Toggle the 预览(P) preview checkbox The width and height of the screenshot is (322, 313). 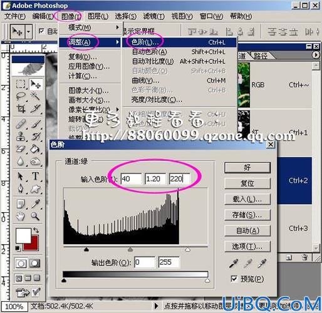click(x=234, y=279)
